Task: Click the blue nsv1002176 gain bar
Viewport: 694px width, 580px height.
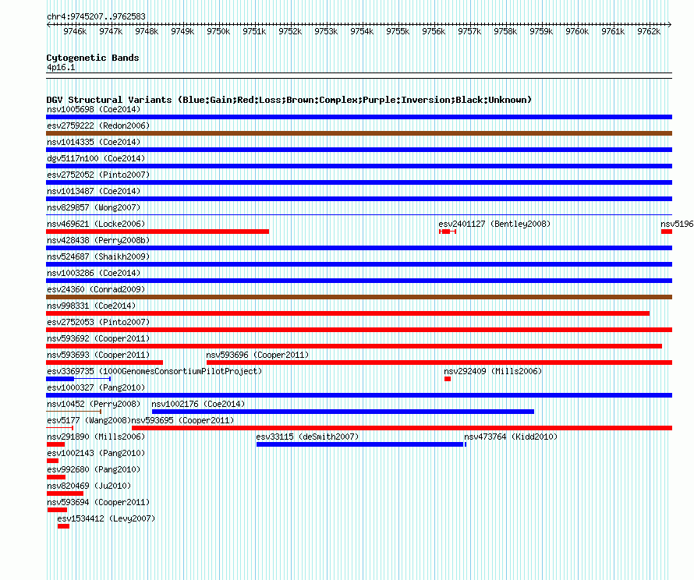Action: (343, 412)
